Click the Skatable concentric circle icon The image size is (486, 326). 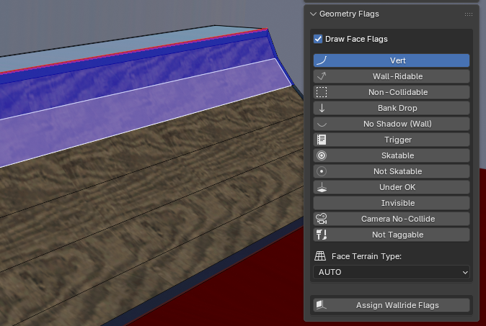[322, 155]
